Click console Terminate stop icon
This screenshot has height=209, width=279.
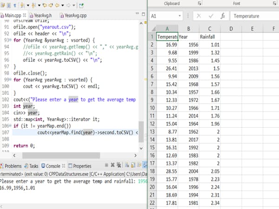click(x=106, y=165)
